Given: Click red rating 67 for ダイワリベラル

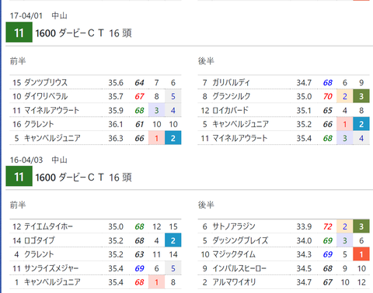Looking at the screenshot, I should (139, 97).
